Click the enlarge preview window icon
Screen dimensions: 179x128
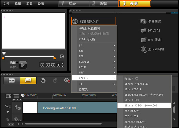(62, 57)
